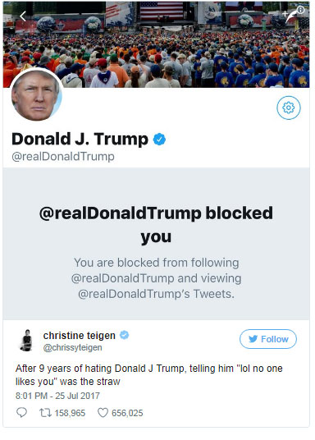Click the verified badge beside christine teigen
315x440 pixels.
point(124,335)
